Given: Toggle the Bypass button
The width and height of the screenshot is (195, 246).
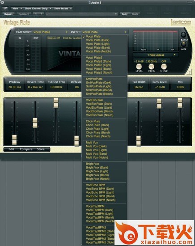Looking at the screenshot, I should [8, 14].
